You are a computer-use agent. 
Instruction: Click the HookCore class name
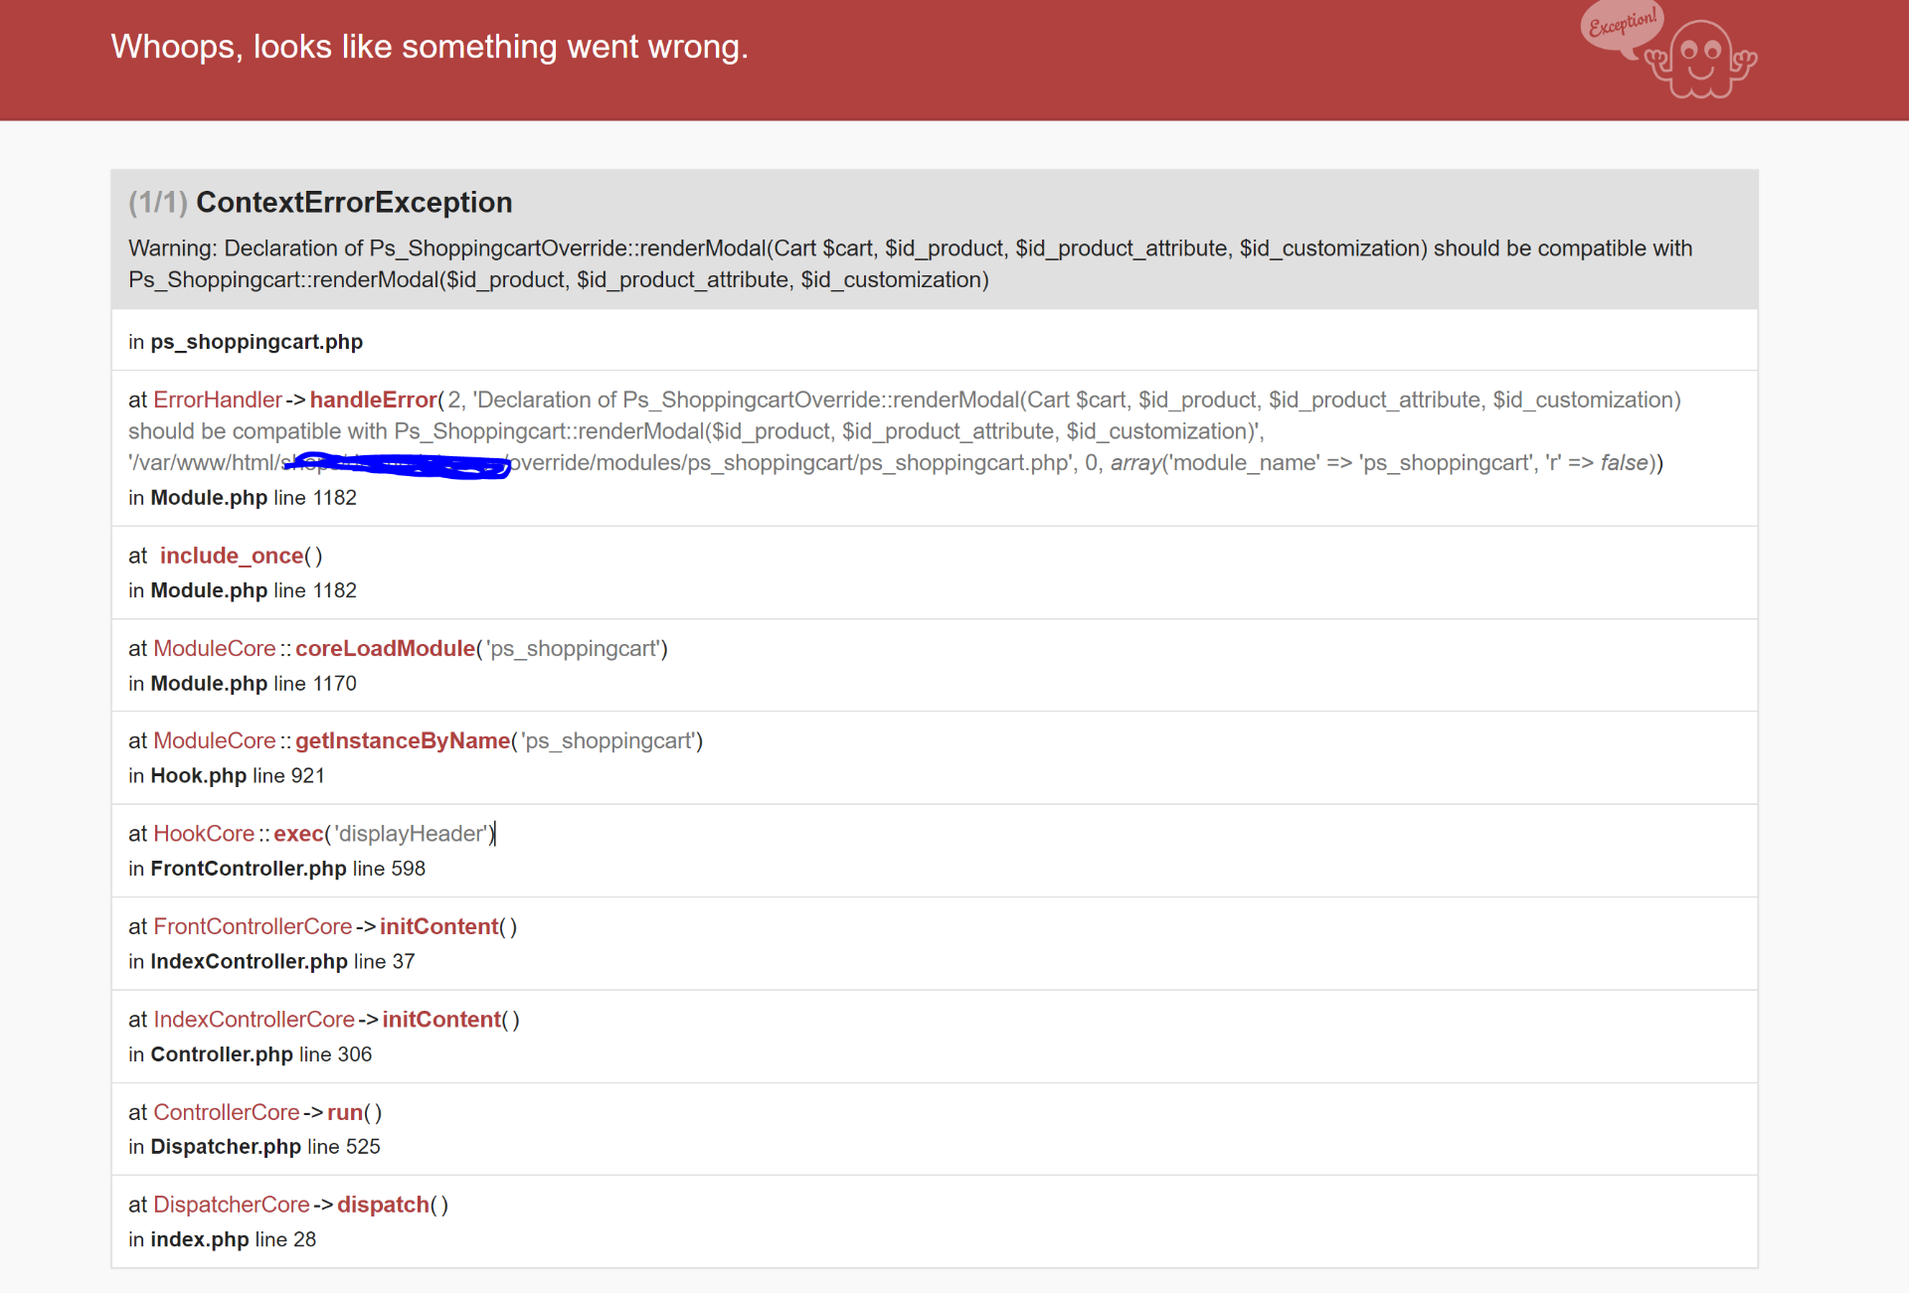tap(204, 834)
